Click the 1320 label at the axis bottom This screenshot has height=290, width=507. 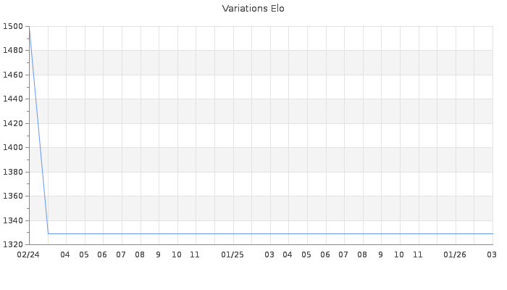(x=13, y=244)
